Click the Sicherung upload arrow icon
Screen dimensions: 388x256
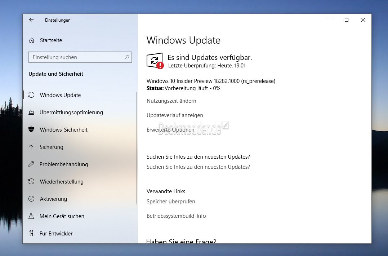31,147
